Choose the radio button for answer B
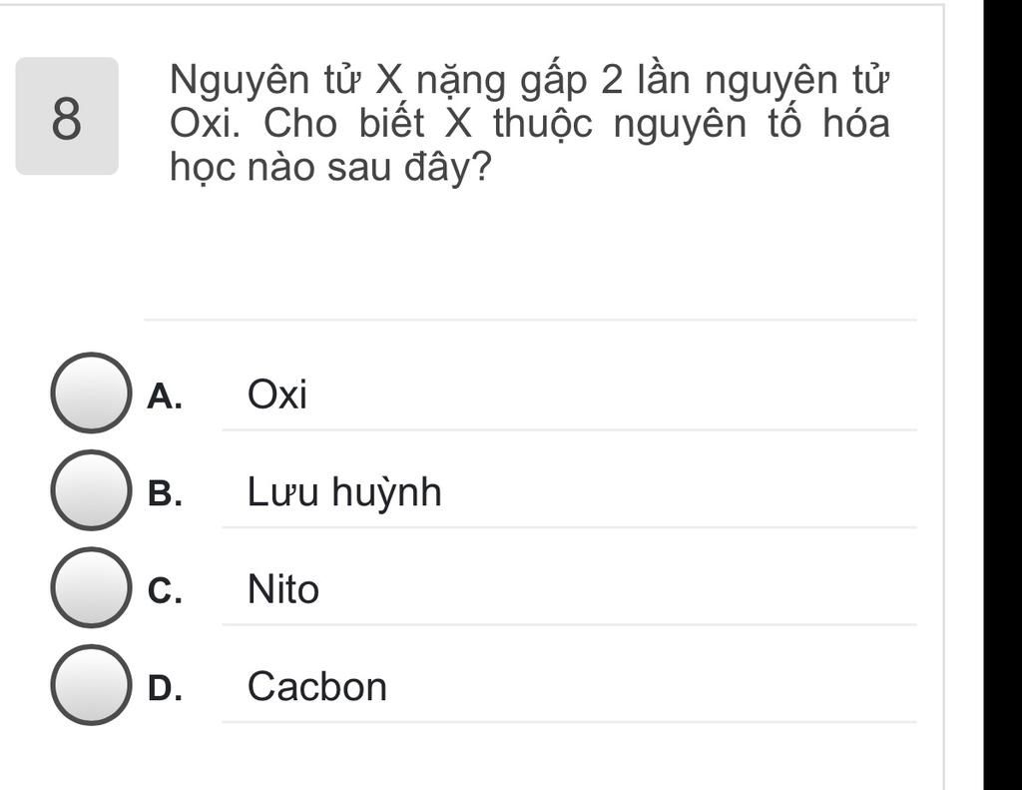1022x790 pixels. [x=90, y=490]
